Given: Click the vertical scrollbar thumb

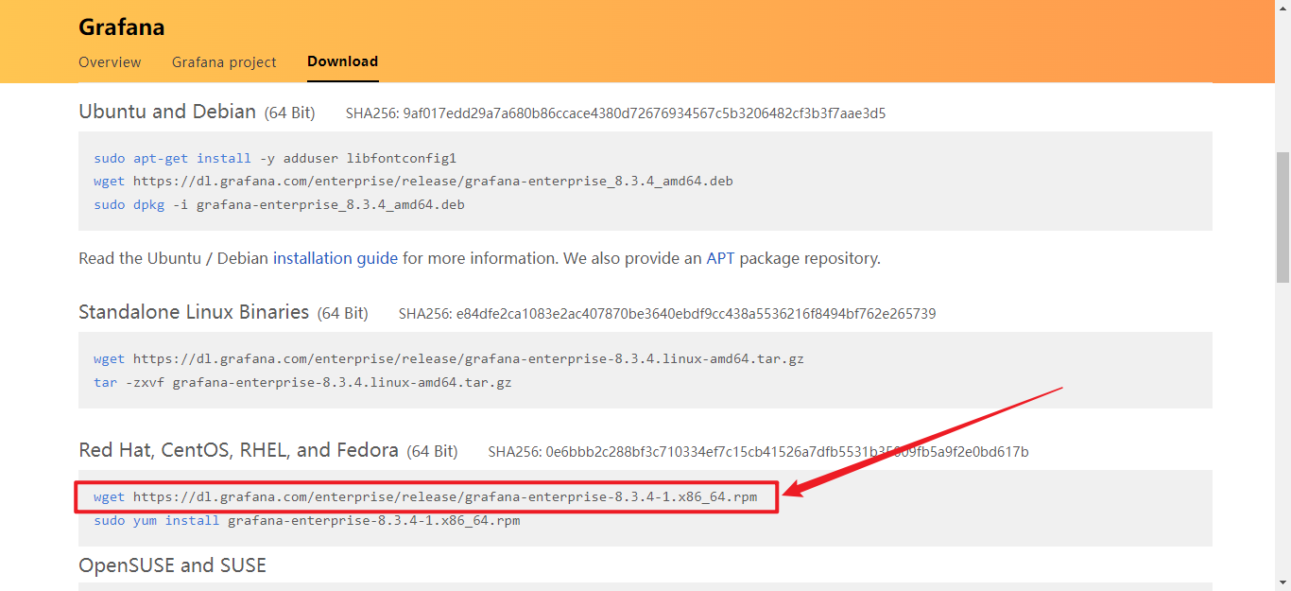Looking at the screenshot, I should tap(1282, 217).
